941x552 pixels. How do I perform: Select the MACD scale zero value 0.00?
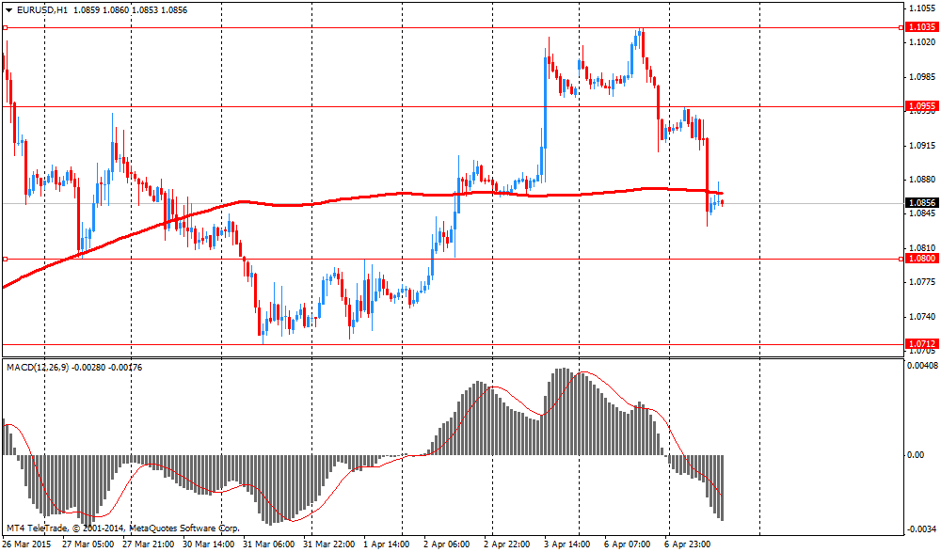[916, 455]
